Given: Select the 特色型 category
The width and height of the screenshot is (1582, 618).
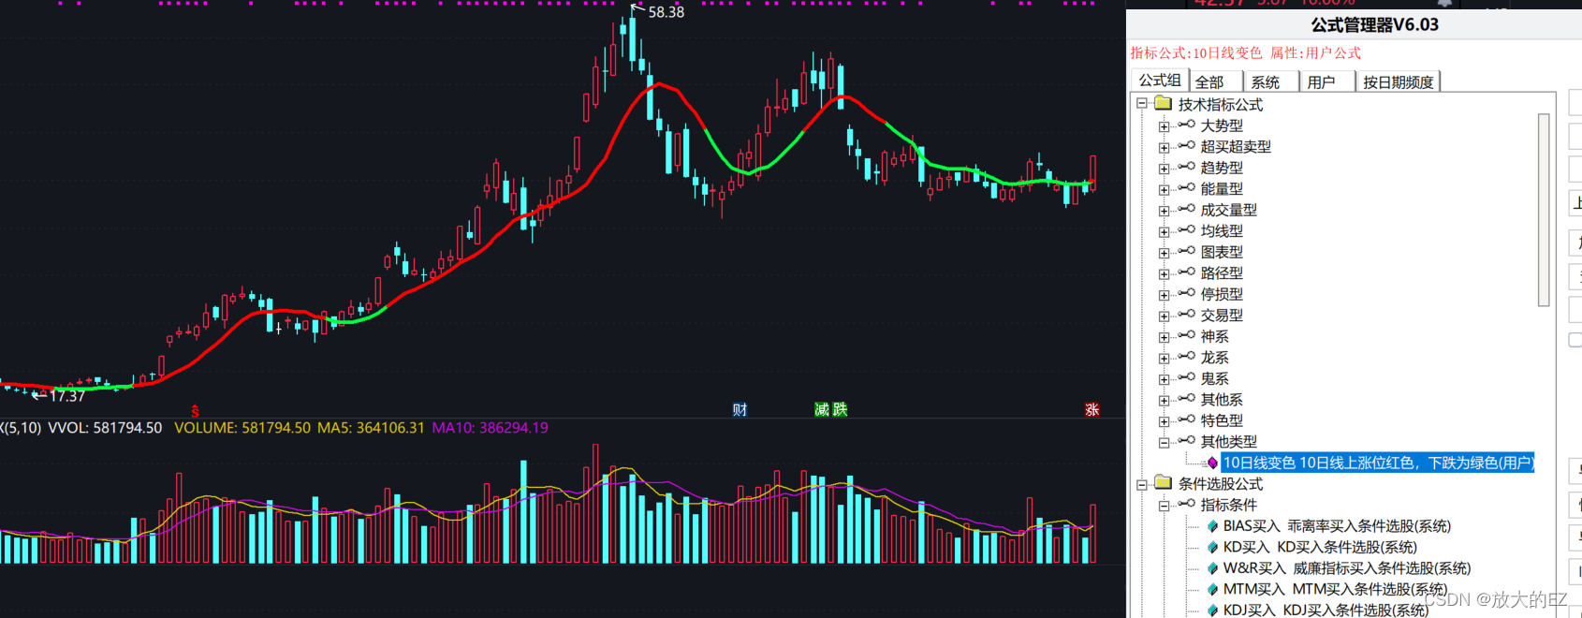Looking at the screenshot, I should (1222, 420).
